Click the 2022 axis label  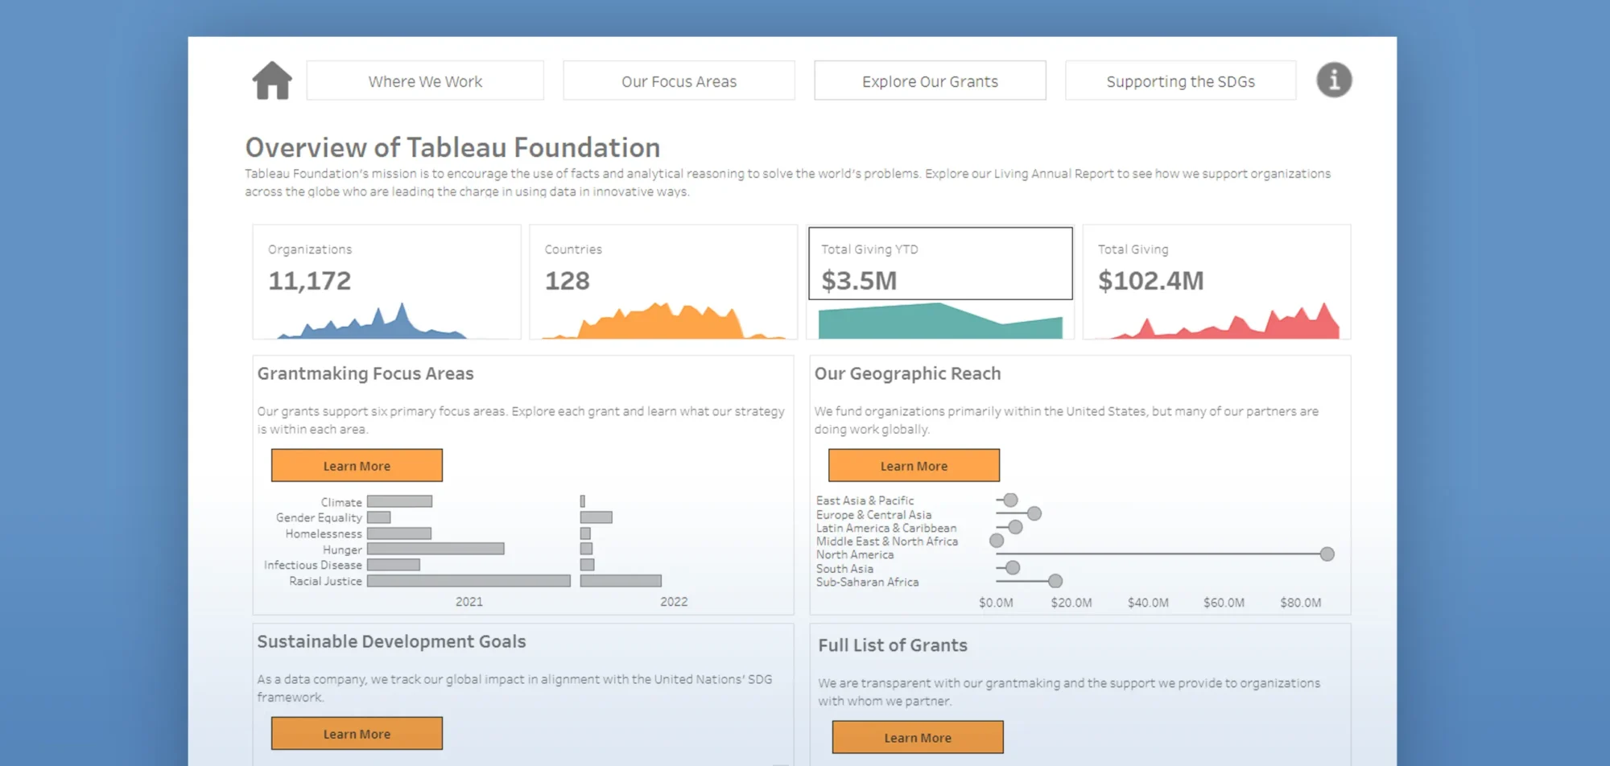674,602
